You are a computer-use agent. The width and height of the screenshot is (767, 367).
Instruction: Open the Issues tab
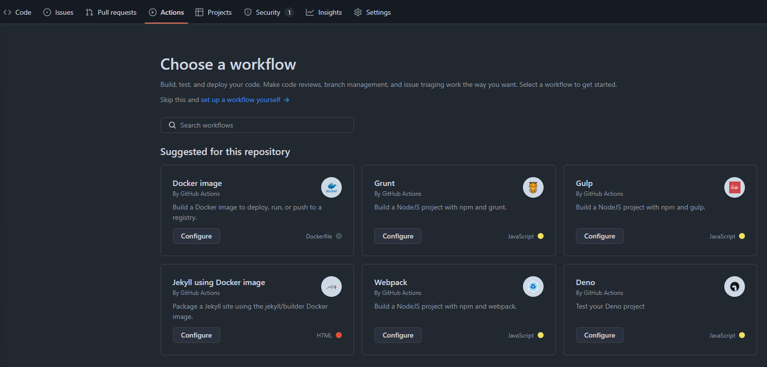[x=58, y=12]
